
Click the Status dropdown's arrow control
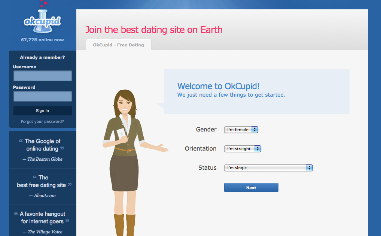pyautogui.click(x=310, y=167)
